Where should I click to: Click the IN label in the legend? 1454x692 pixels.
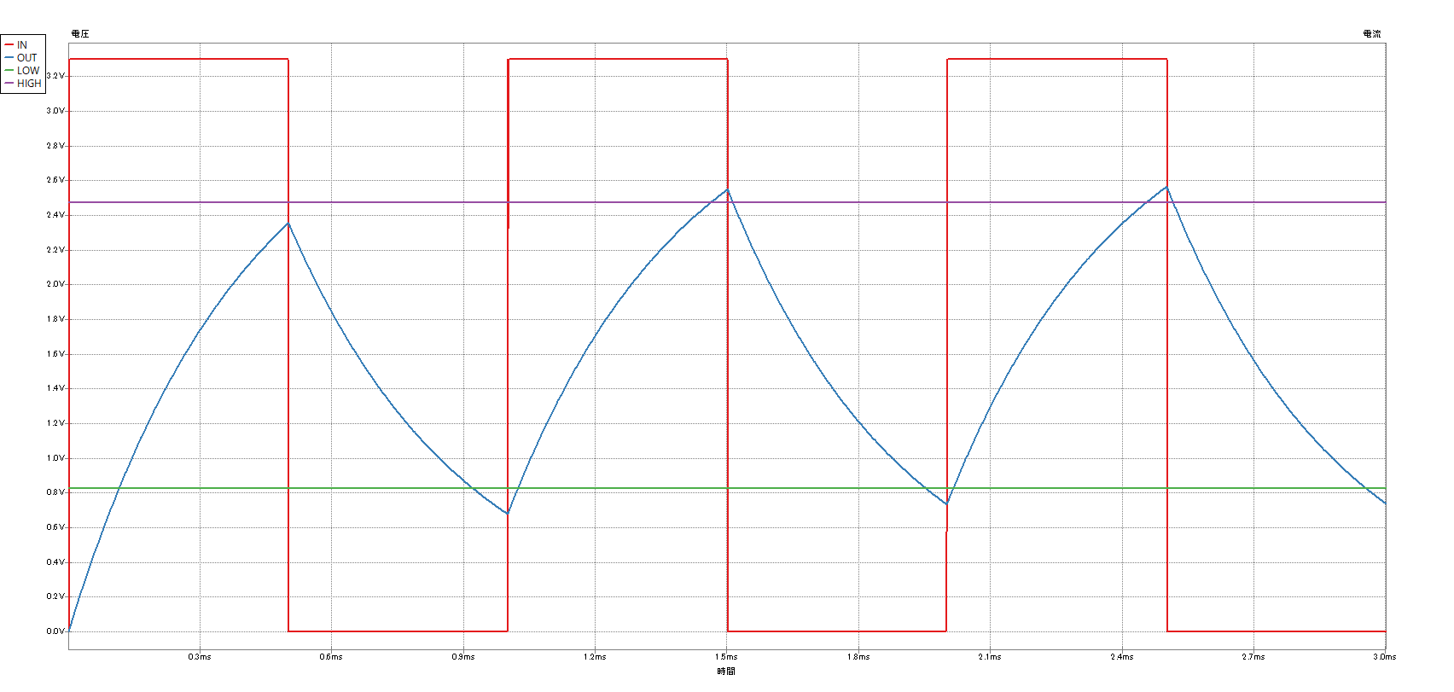(22, 45)
